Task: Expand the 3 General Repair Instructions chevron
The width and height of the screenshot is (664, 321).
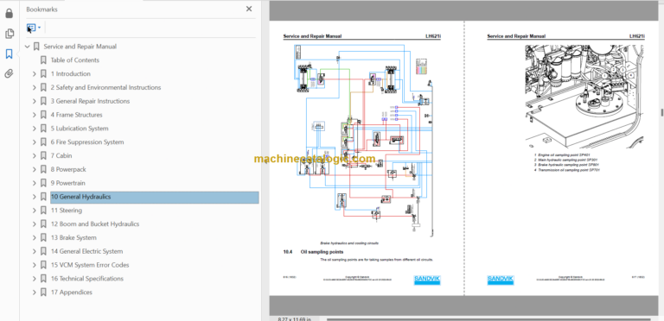Action: [35, 101]
